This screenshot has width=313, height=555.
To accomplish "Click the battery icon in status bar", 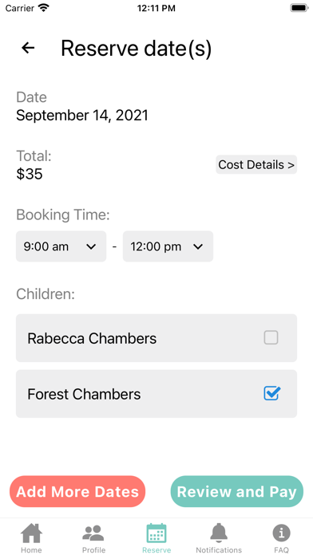I will click(x=299, y=8).
